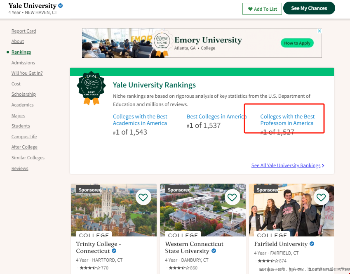Click Trinity College verified badge
The image size is (350, 274).
tap(114, 251)
